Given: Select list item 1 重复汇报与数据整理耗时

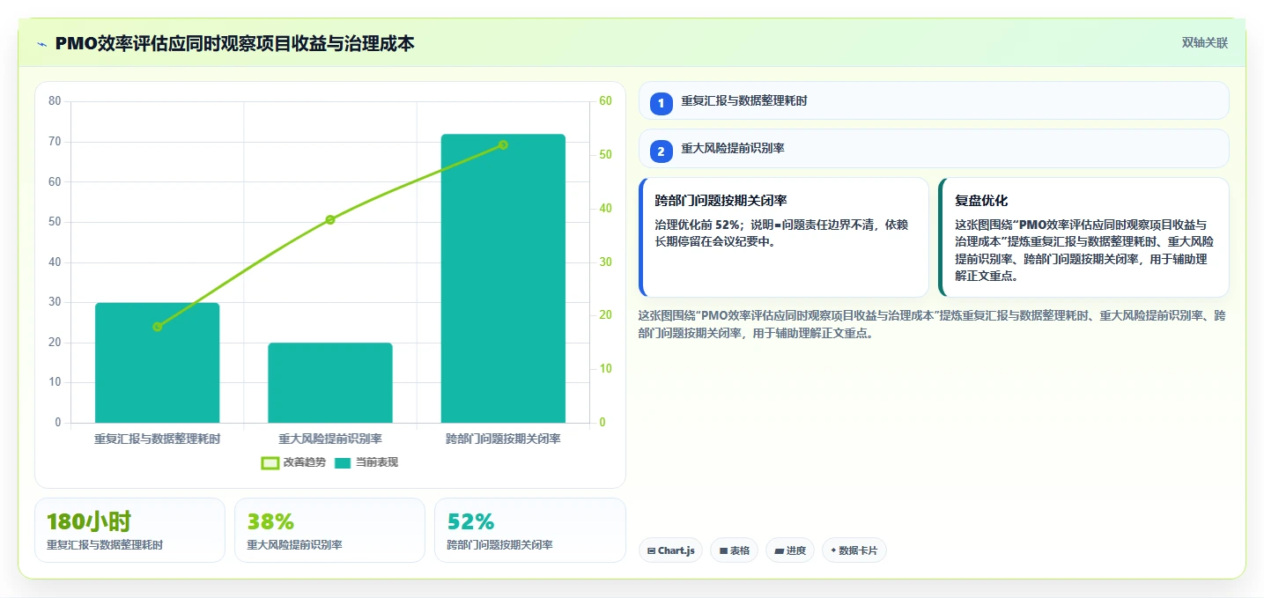Looking at the screenshot, I should [934, 100].
